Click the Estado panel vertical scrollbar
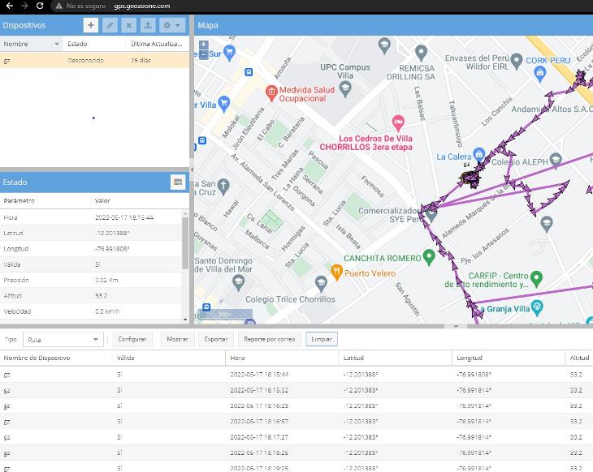The width and height of the screenshot is (593, 472). click(185, 243)
